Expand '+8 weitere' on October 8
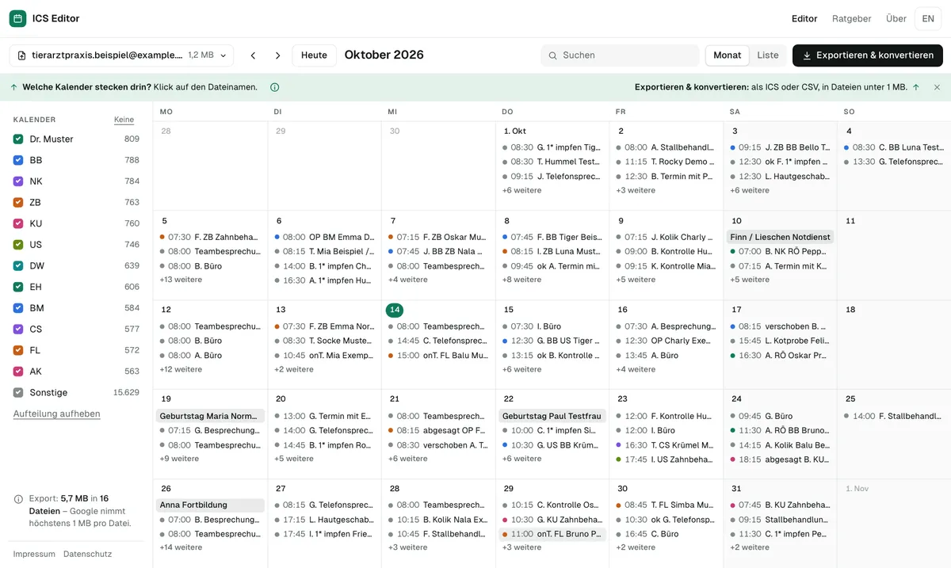This screenshot has width=951, height=568. pos(521,280)
